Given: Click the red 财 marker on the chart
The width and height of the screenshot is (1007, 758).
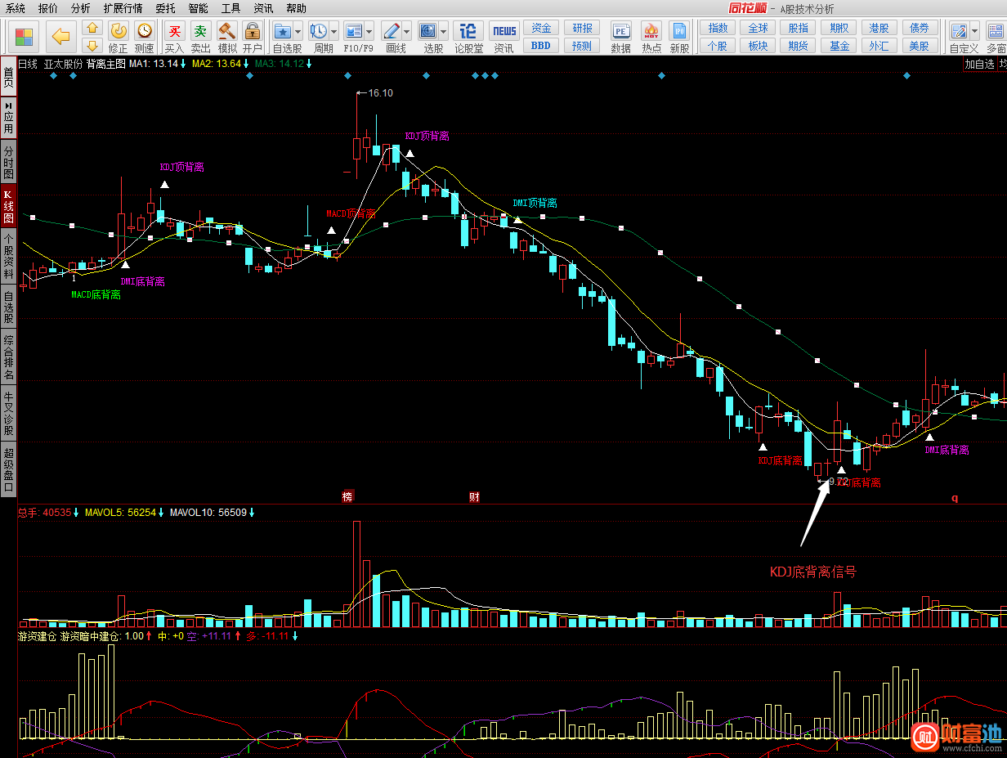Looking at the screenshot, I should click(473, 496).
